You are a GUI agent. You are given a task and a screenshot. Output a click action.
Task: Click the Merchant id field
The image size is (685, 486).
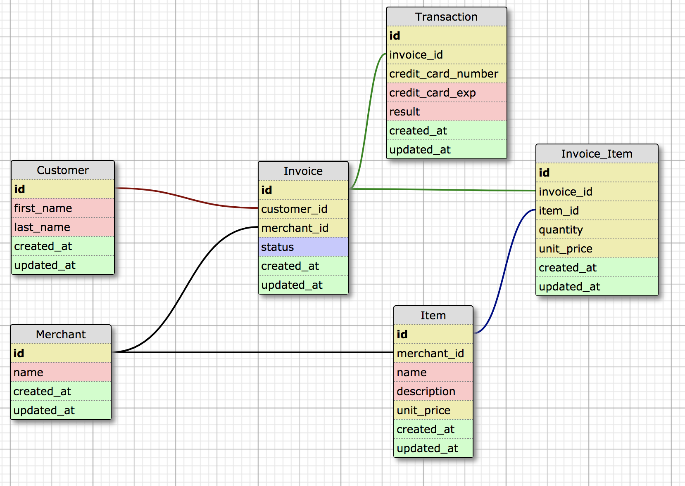click(x=61, y=354)
